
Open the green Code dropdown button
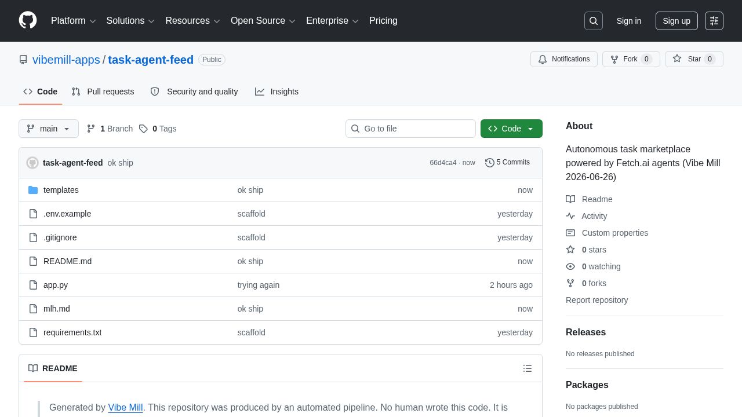click(511, 129)
